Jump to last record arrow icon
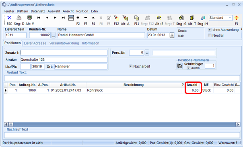This screenshot has width=243, height=147. [x=63, y=18]
